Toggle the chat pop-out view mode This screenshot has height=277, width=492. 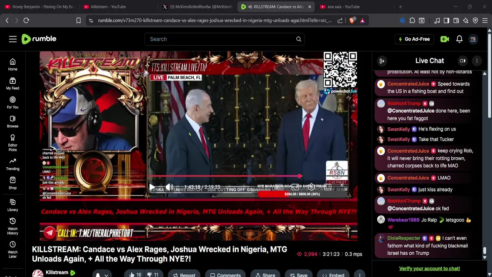463,61
